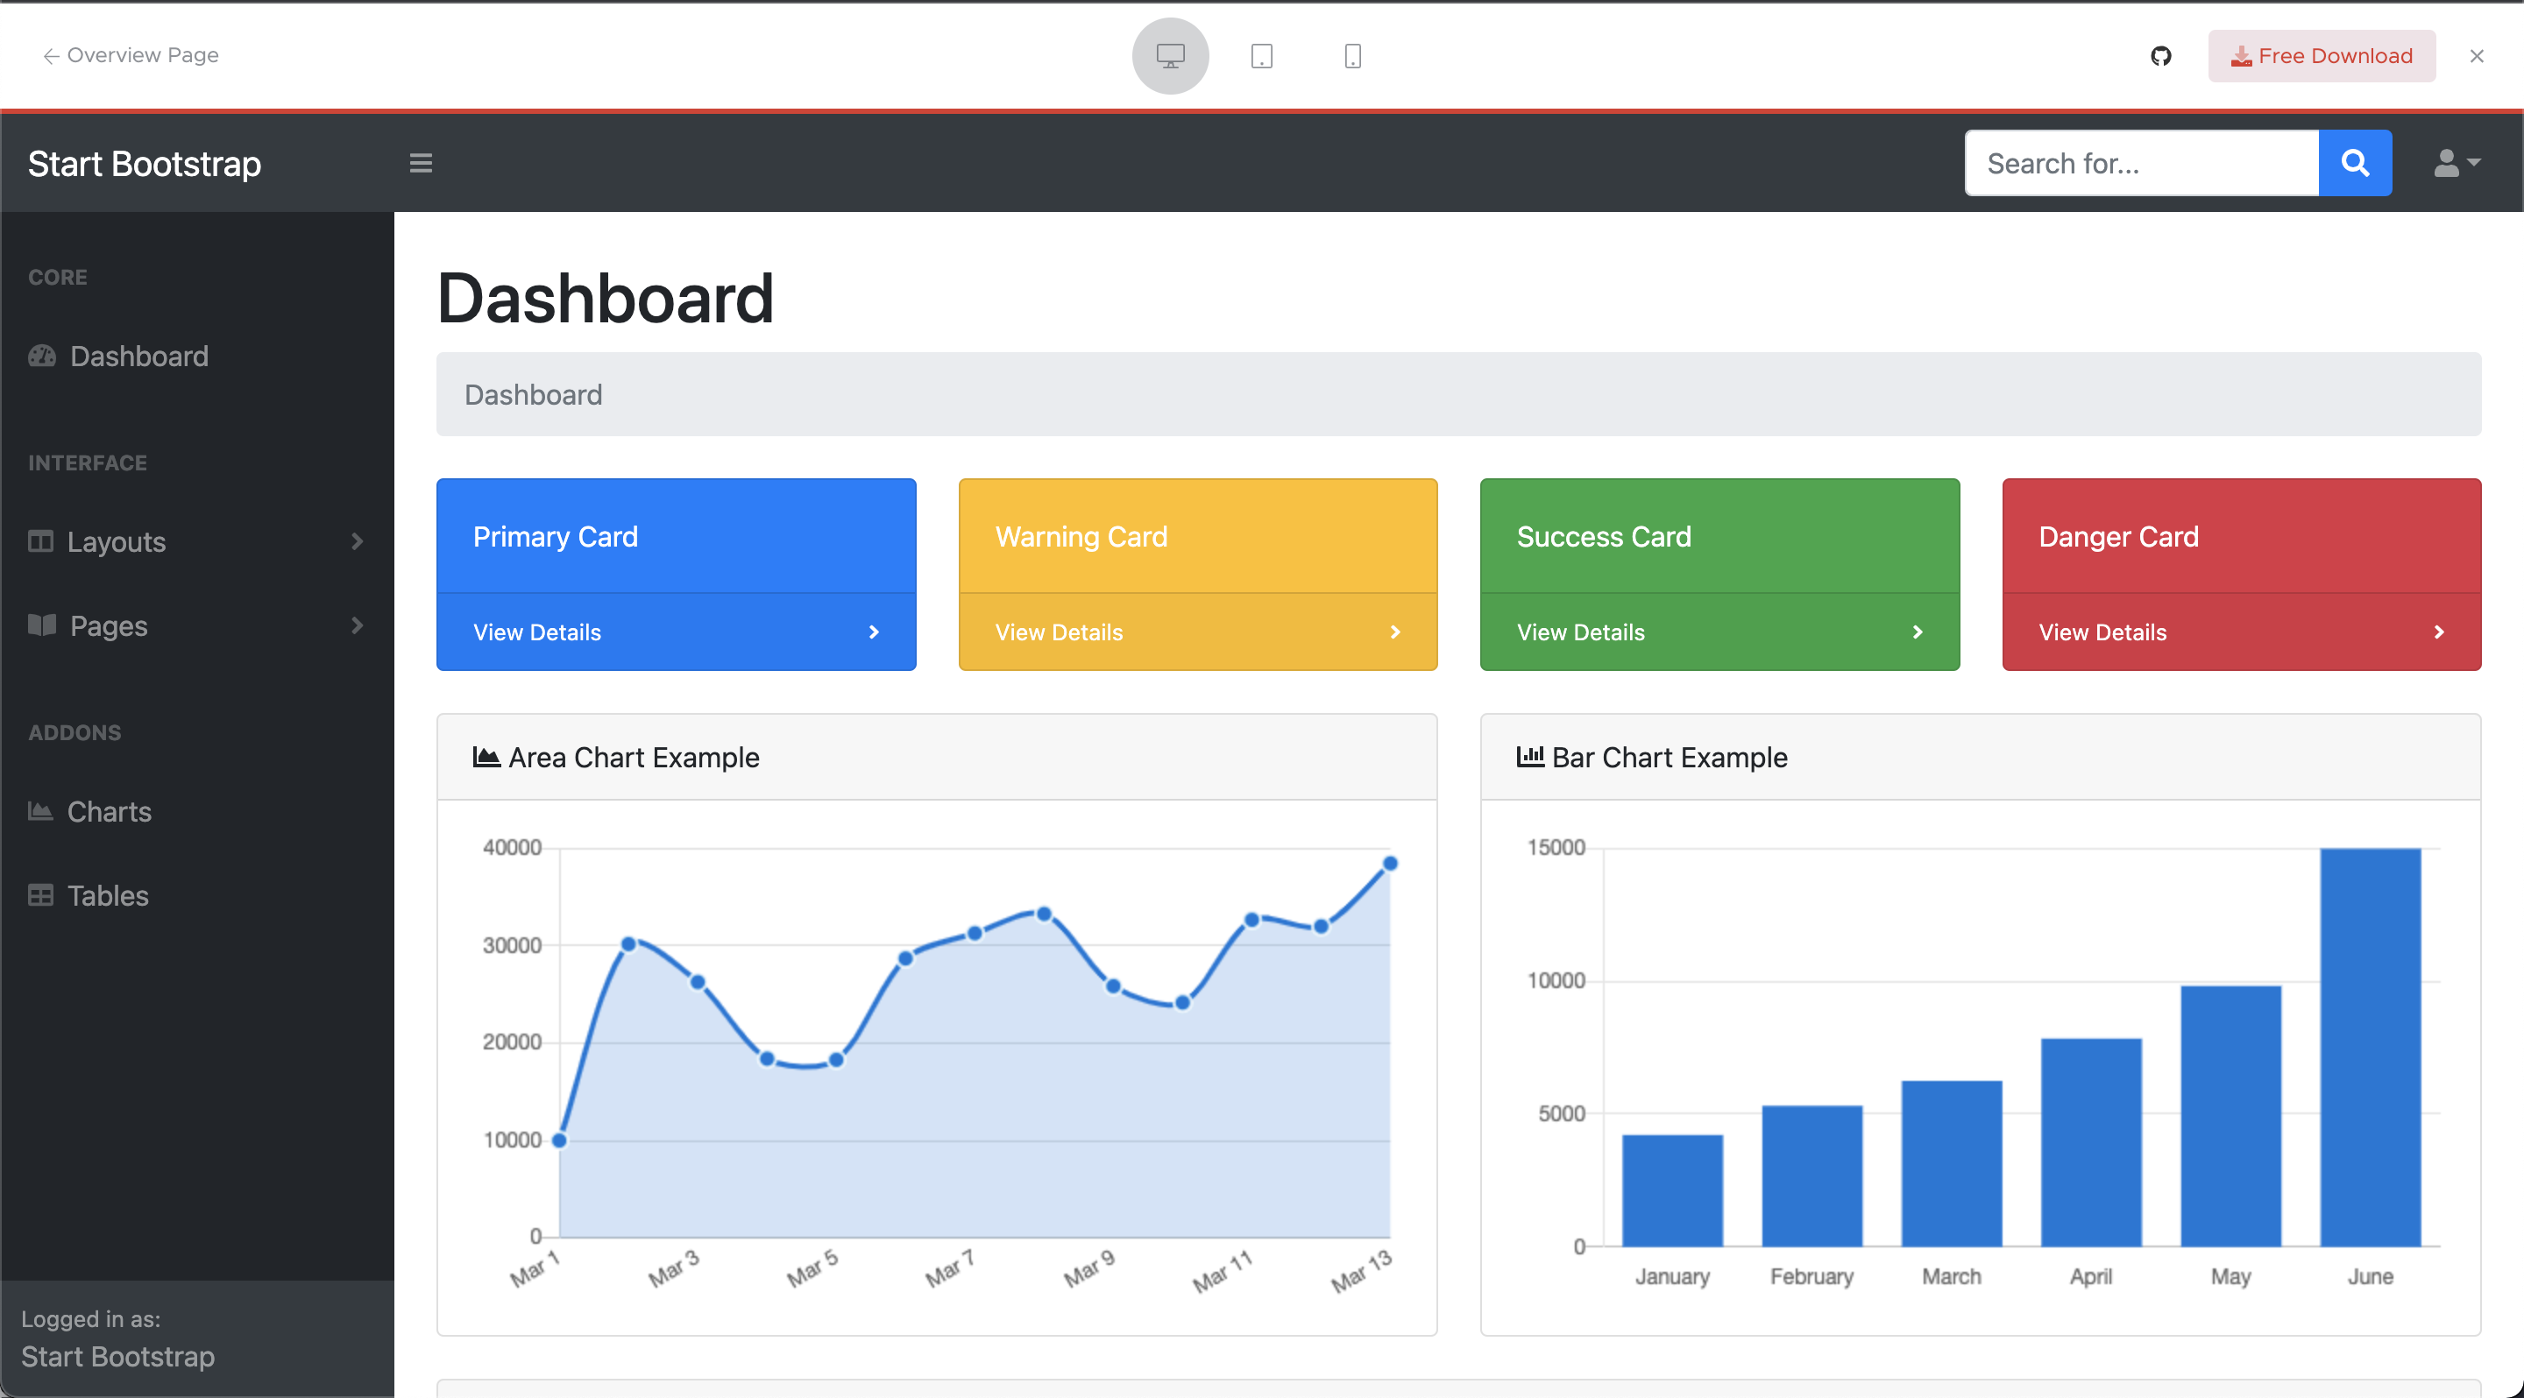Click the Free Download button
The image size is (2524, 1398).
click(2322, 56)
